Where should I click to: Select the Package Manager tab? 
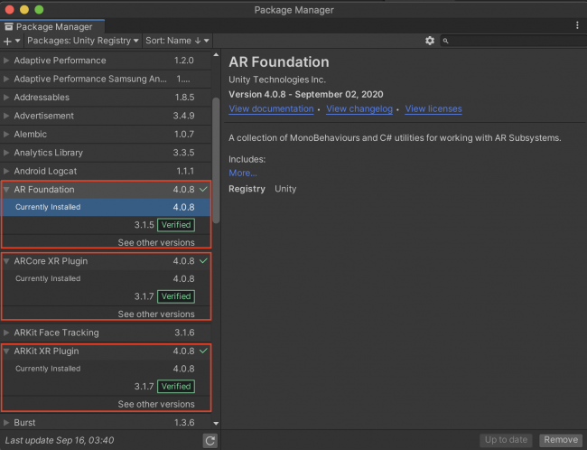pyautogui.click(x=54, y=27)
